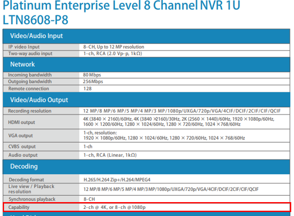Select the Decoding section header
294x216 pixels.
24,166
